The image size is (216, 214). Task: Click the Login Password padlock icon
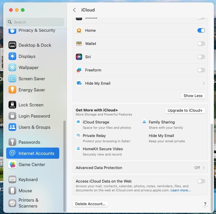[12, 116]
